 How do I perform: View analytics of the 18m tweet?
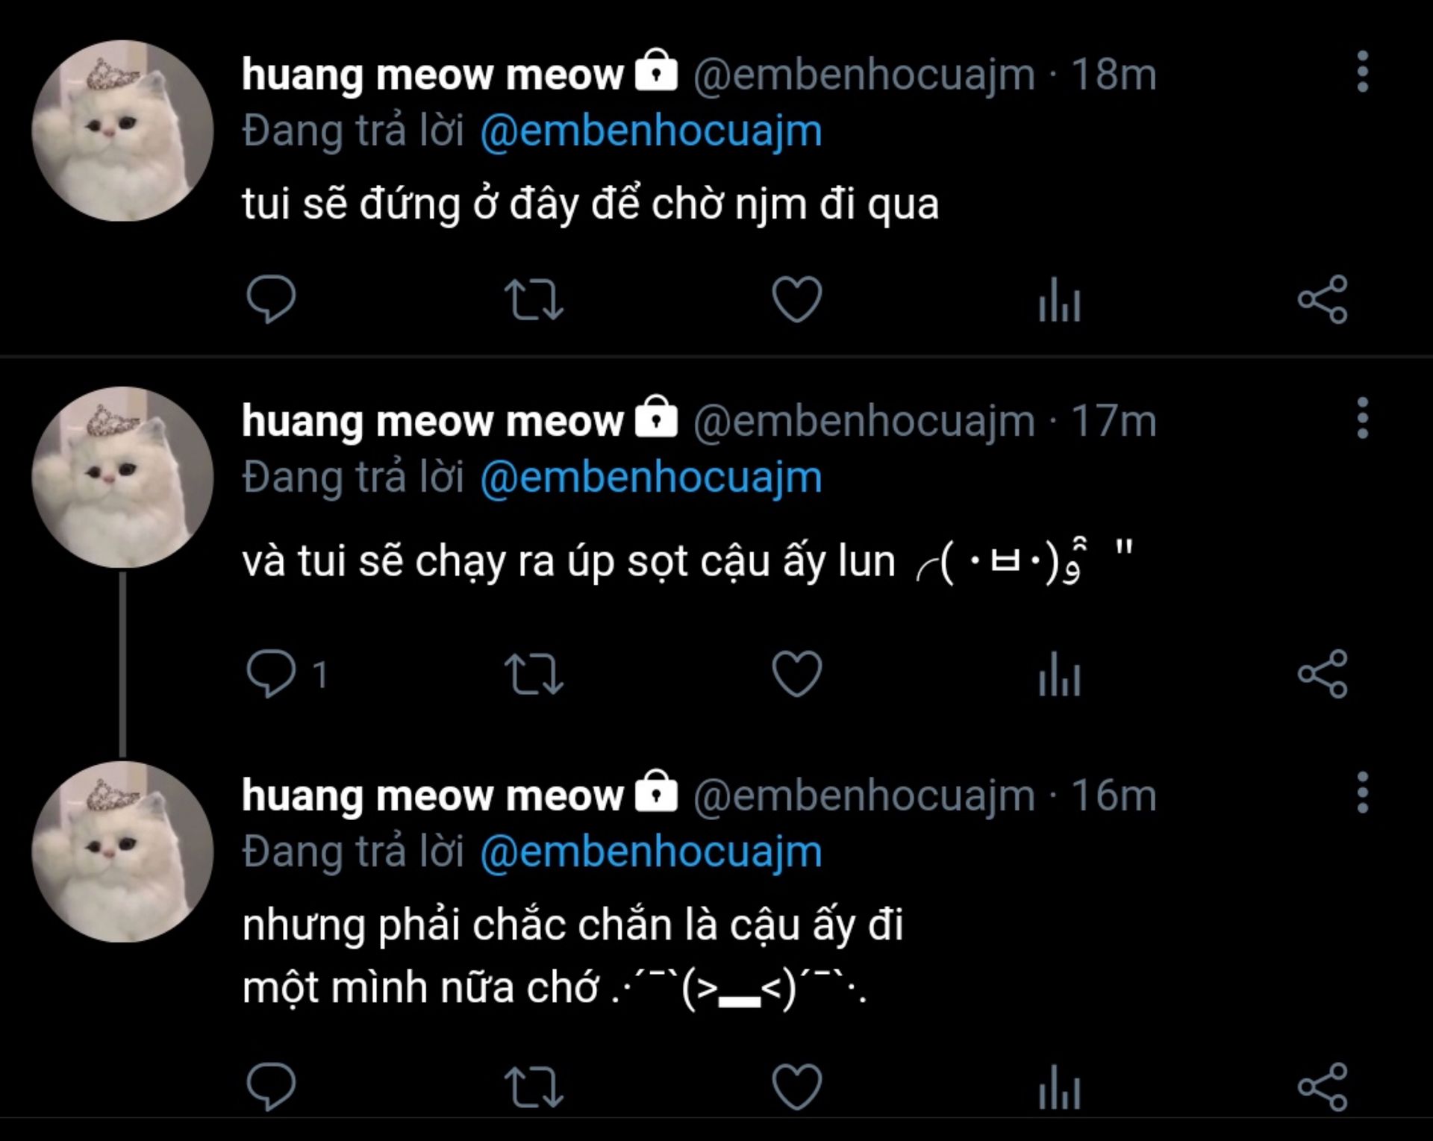(1059, 299)
